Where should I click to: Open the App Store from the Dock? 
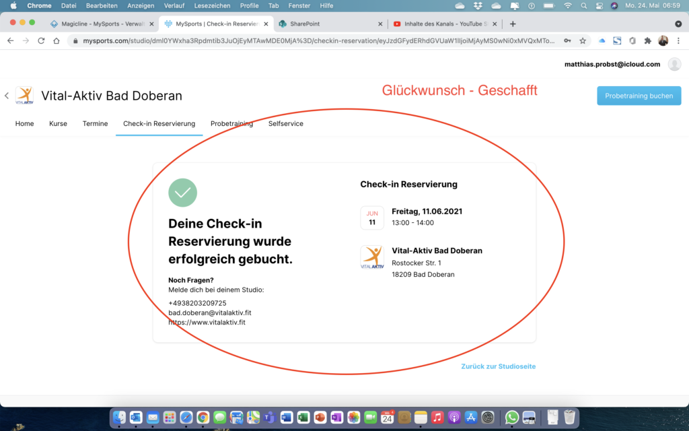pos(470,418)
